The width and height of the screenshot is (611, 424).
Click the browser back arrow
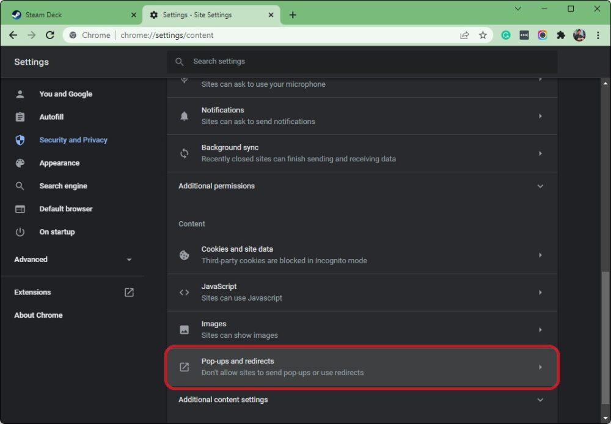13,35
